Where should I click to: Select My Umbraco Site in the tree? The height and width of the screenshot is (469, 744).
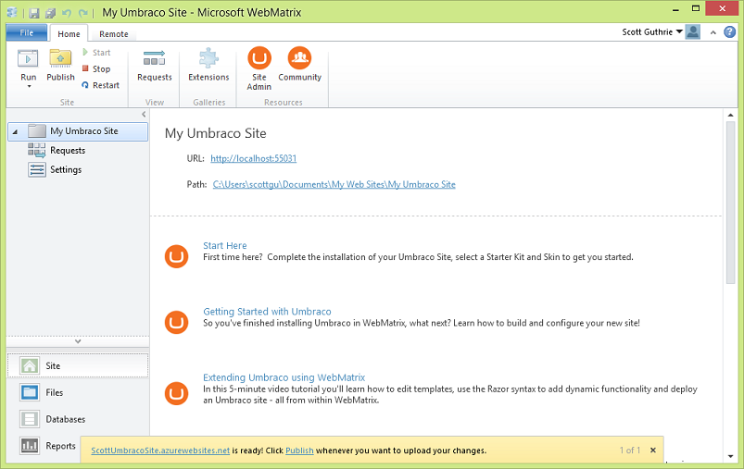click(78, 131)
